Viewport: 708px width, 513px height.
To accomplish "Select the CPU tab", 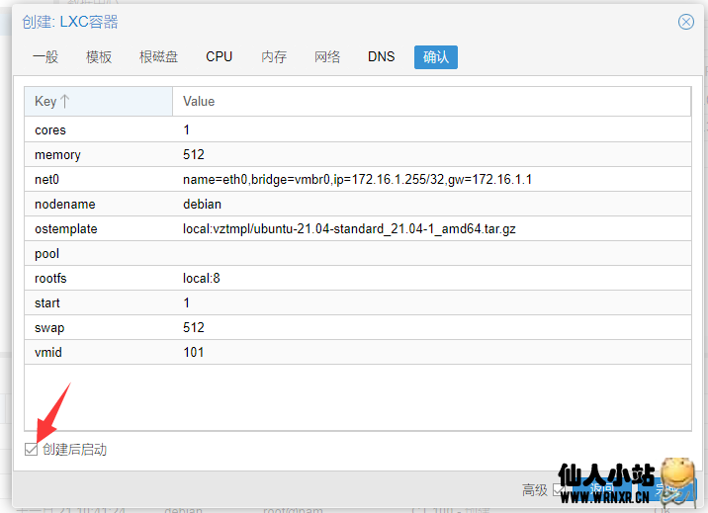I will (x=219, y=57).
